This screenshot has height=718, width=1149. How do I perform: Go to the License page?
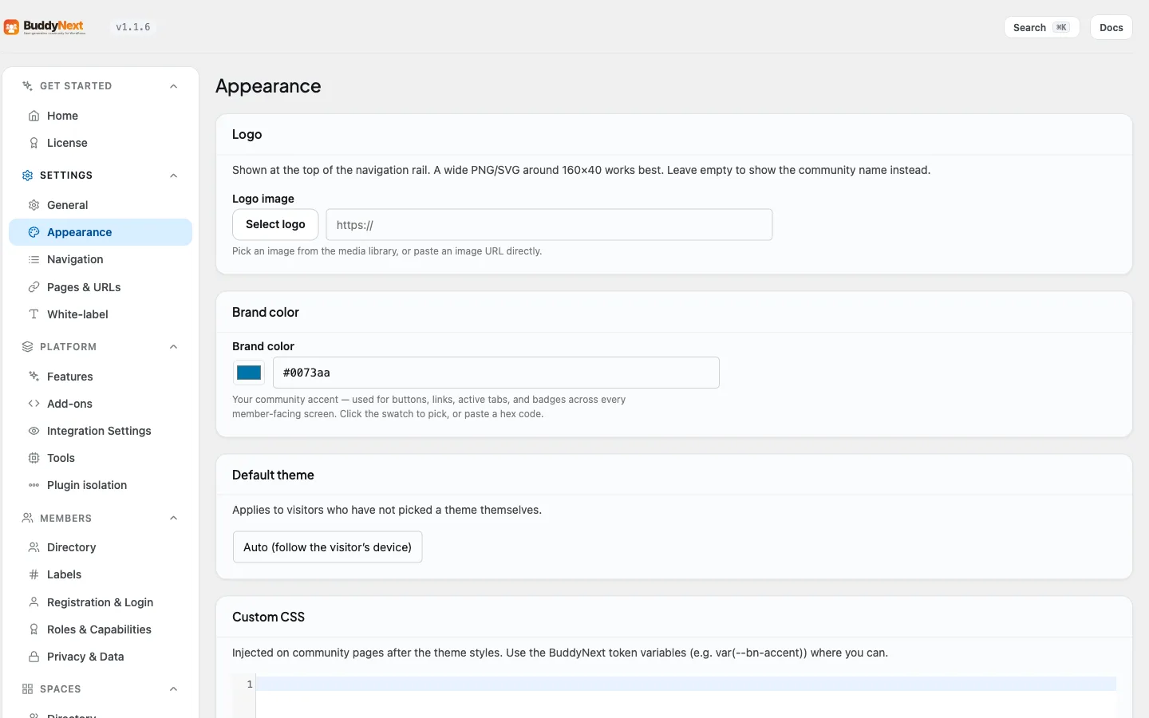101,143
